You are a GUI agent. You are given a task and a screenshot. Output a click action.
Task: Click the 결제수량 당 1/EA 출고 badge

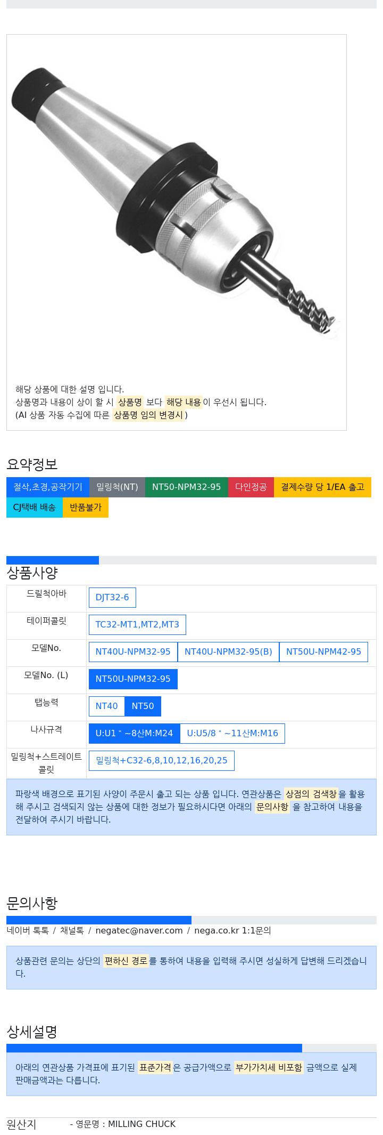tap(322, 487)
